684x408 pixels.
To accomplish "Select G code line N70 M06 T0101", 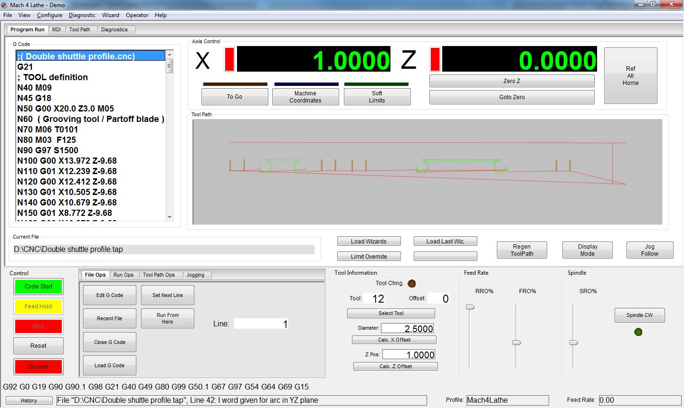I will pos(91,130).
